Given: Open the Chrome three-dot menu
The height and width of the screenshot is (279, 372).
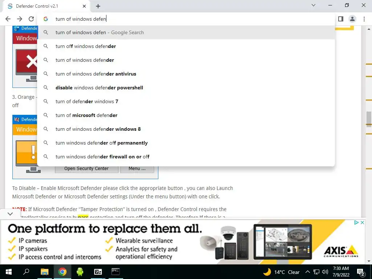Looking at the screenshot, I should [x=364, y=19].
